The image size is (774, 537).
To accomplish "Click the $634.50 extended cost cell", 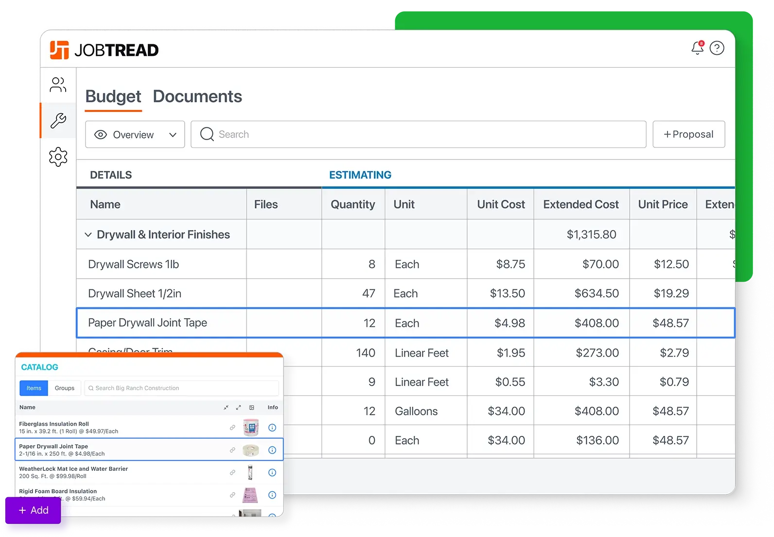I will click(597, 293).
